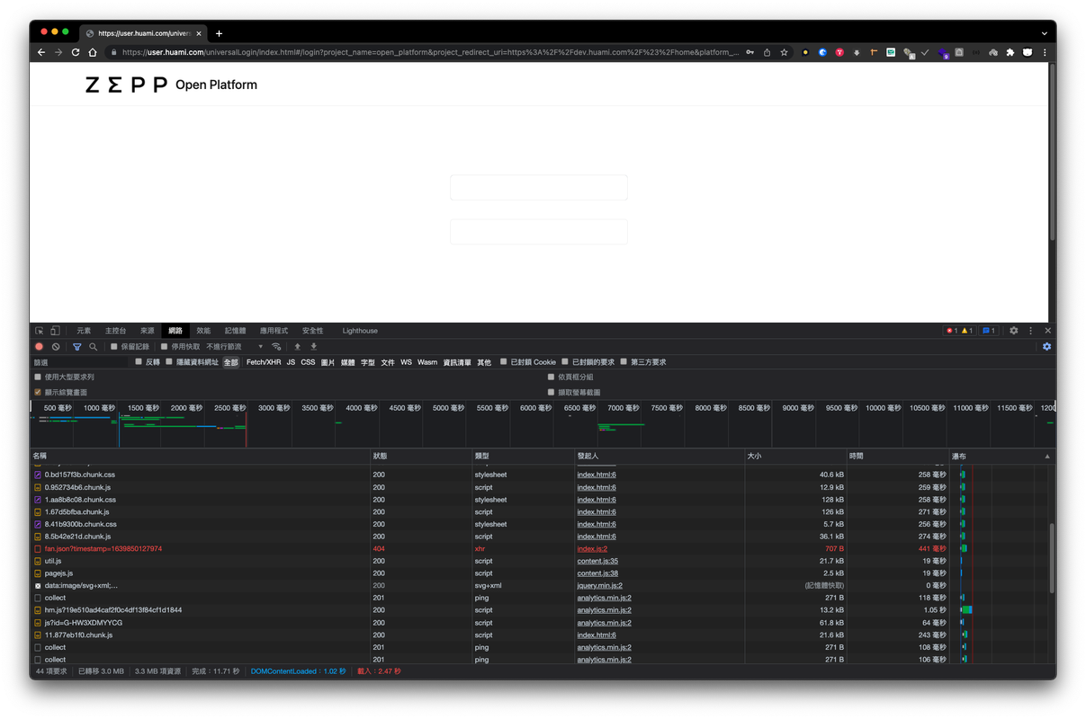Screen dimensions: 1086x719
Task: Click the request list vertical scrollbar
Action: pos(1053,556)
